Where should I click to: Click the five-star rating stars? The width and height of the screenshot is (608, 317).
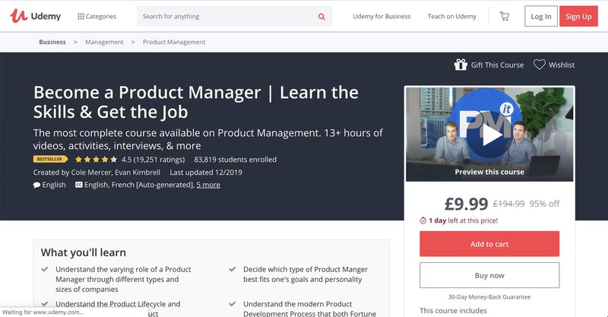tap(96, 160)
